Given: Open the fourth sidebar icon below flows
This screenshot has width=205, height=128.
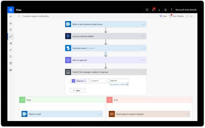Looking at the screenshot, I should coord(11,43).
